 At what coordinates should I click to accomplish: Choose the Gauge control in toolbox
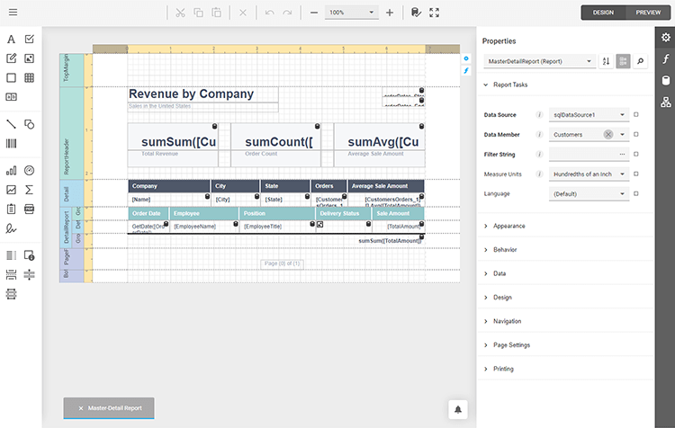click(x=30, y=170)
